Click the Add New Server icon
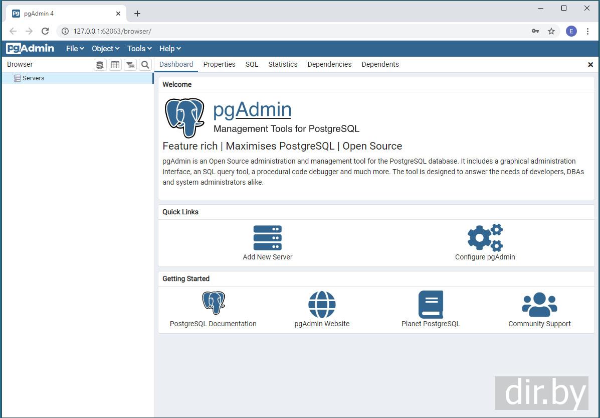Viewport: 600px width, 418px height. click(267, 238)
